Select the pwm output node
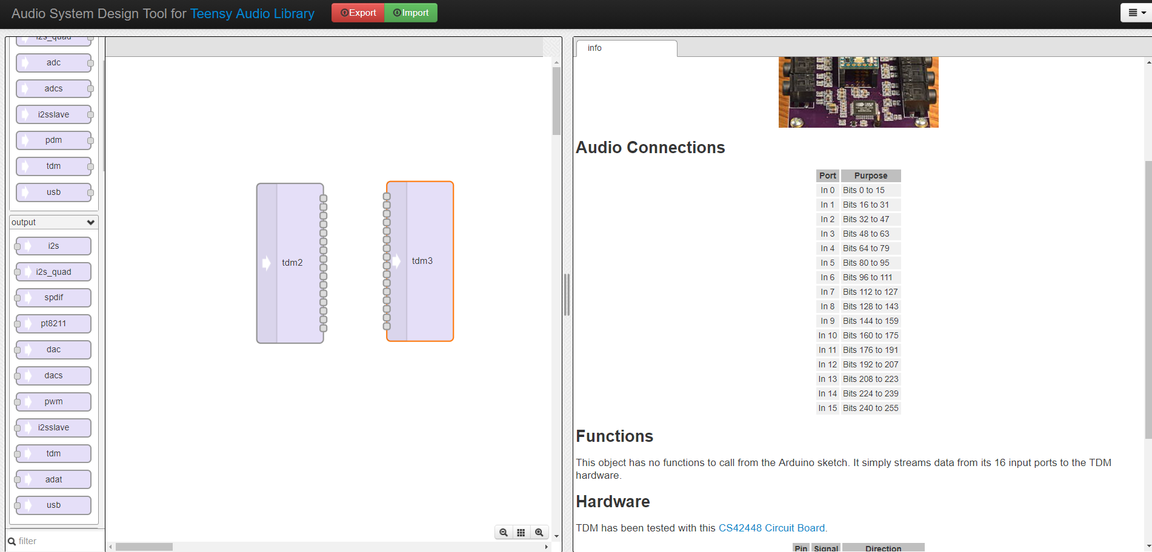Image resolution: width=1152 pixels, height=552 pixels. [54, 402]
